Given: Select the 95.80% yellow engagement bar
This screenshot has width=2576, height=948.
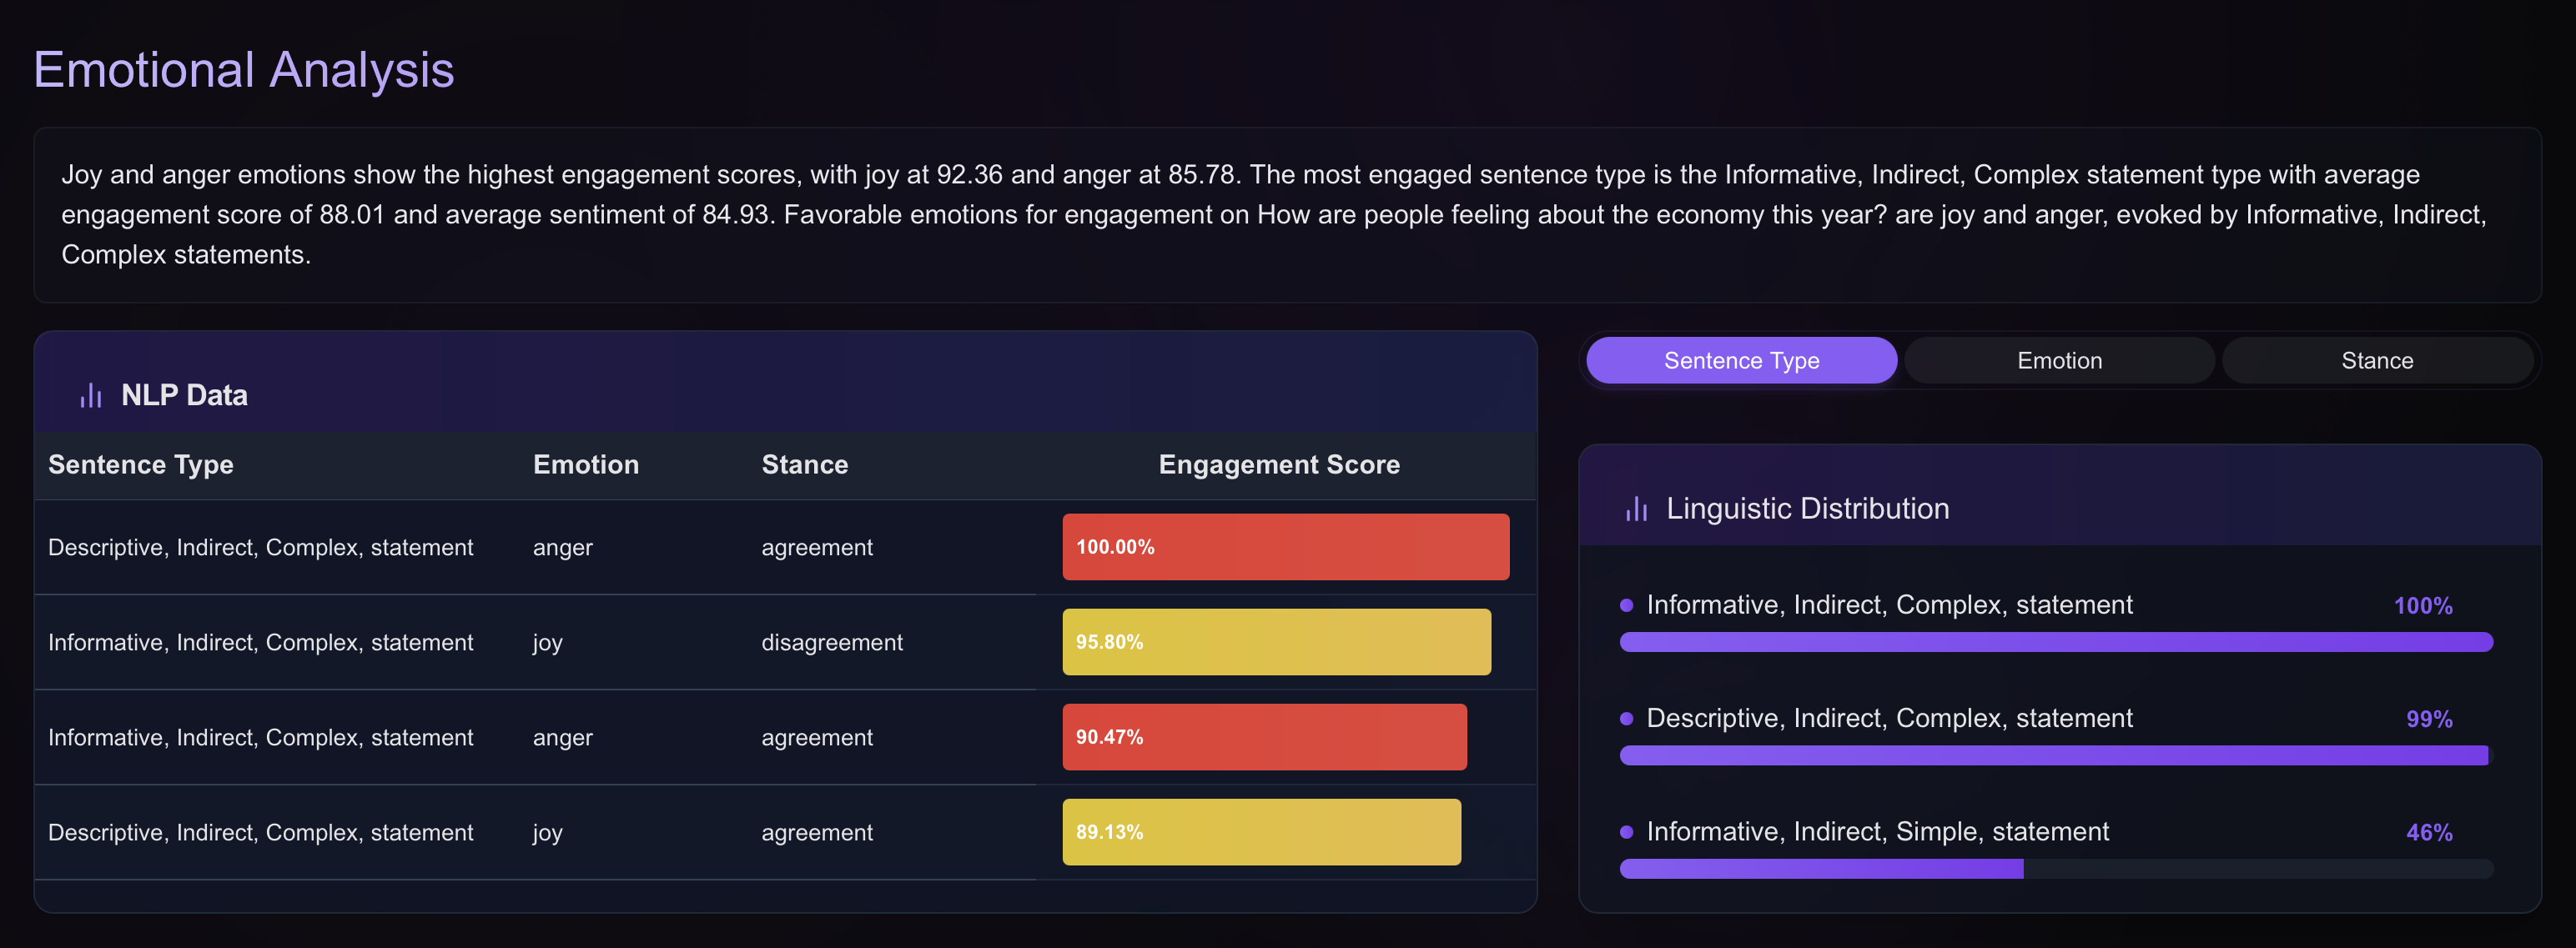Looking at the screenshot, I should click(1276, 641).
